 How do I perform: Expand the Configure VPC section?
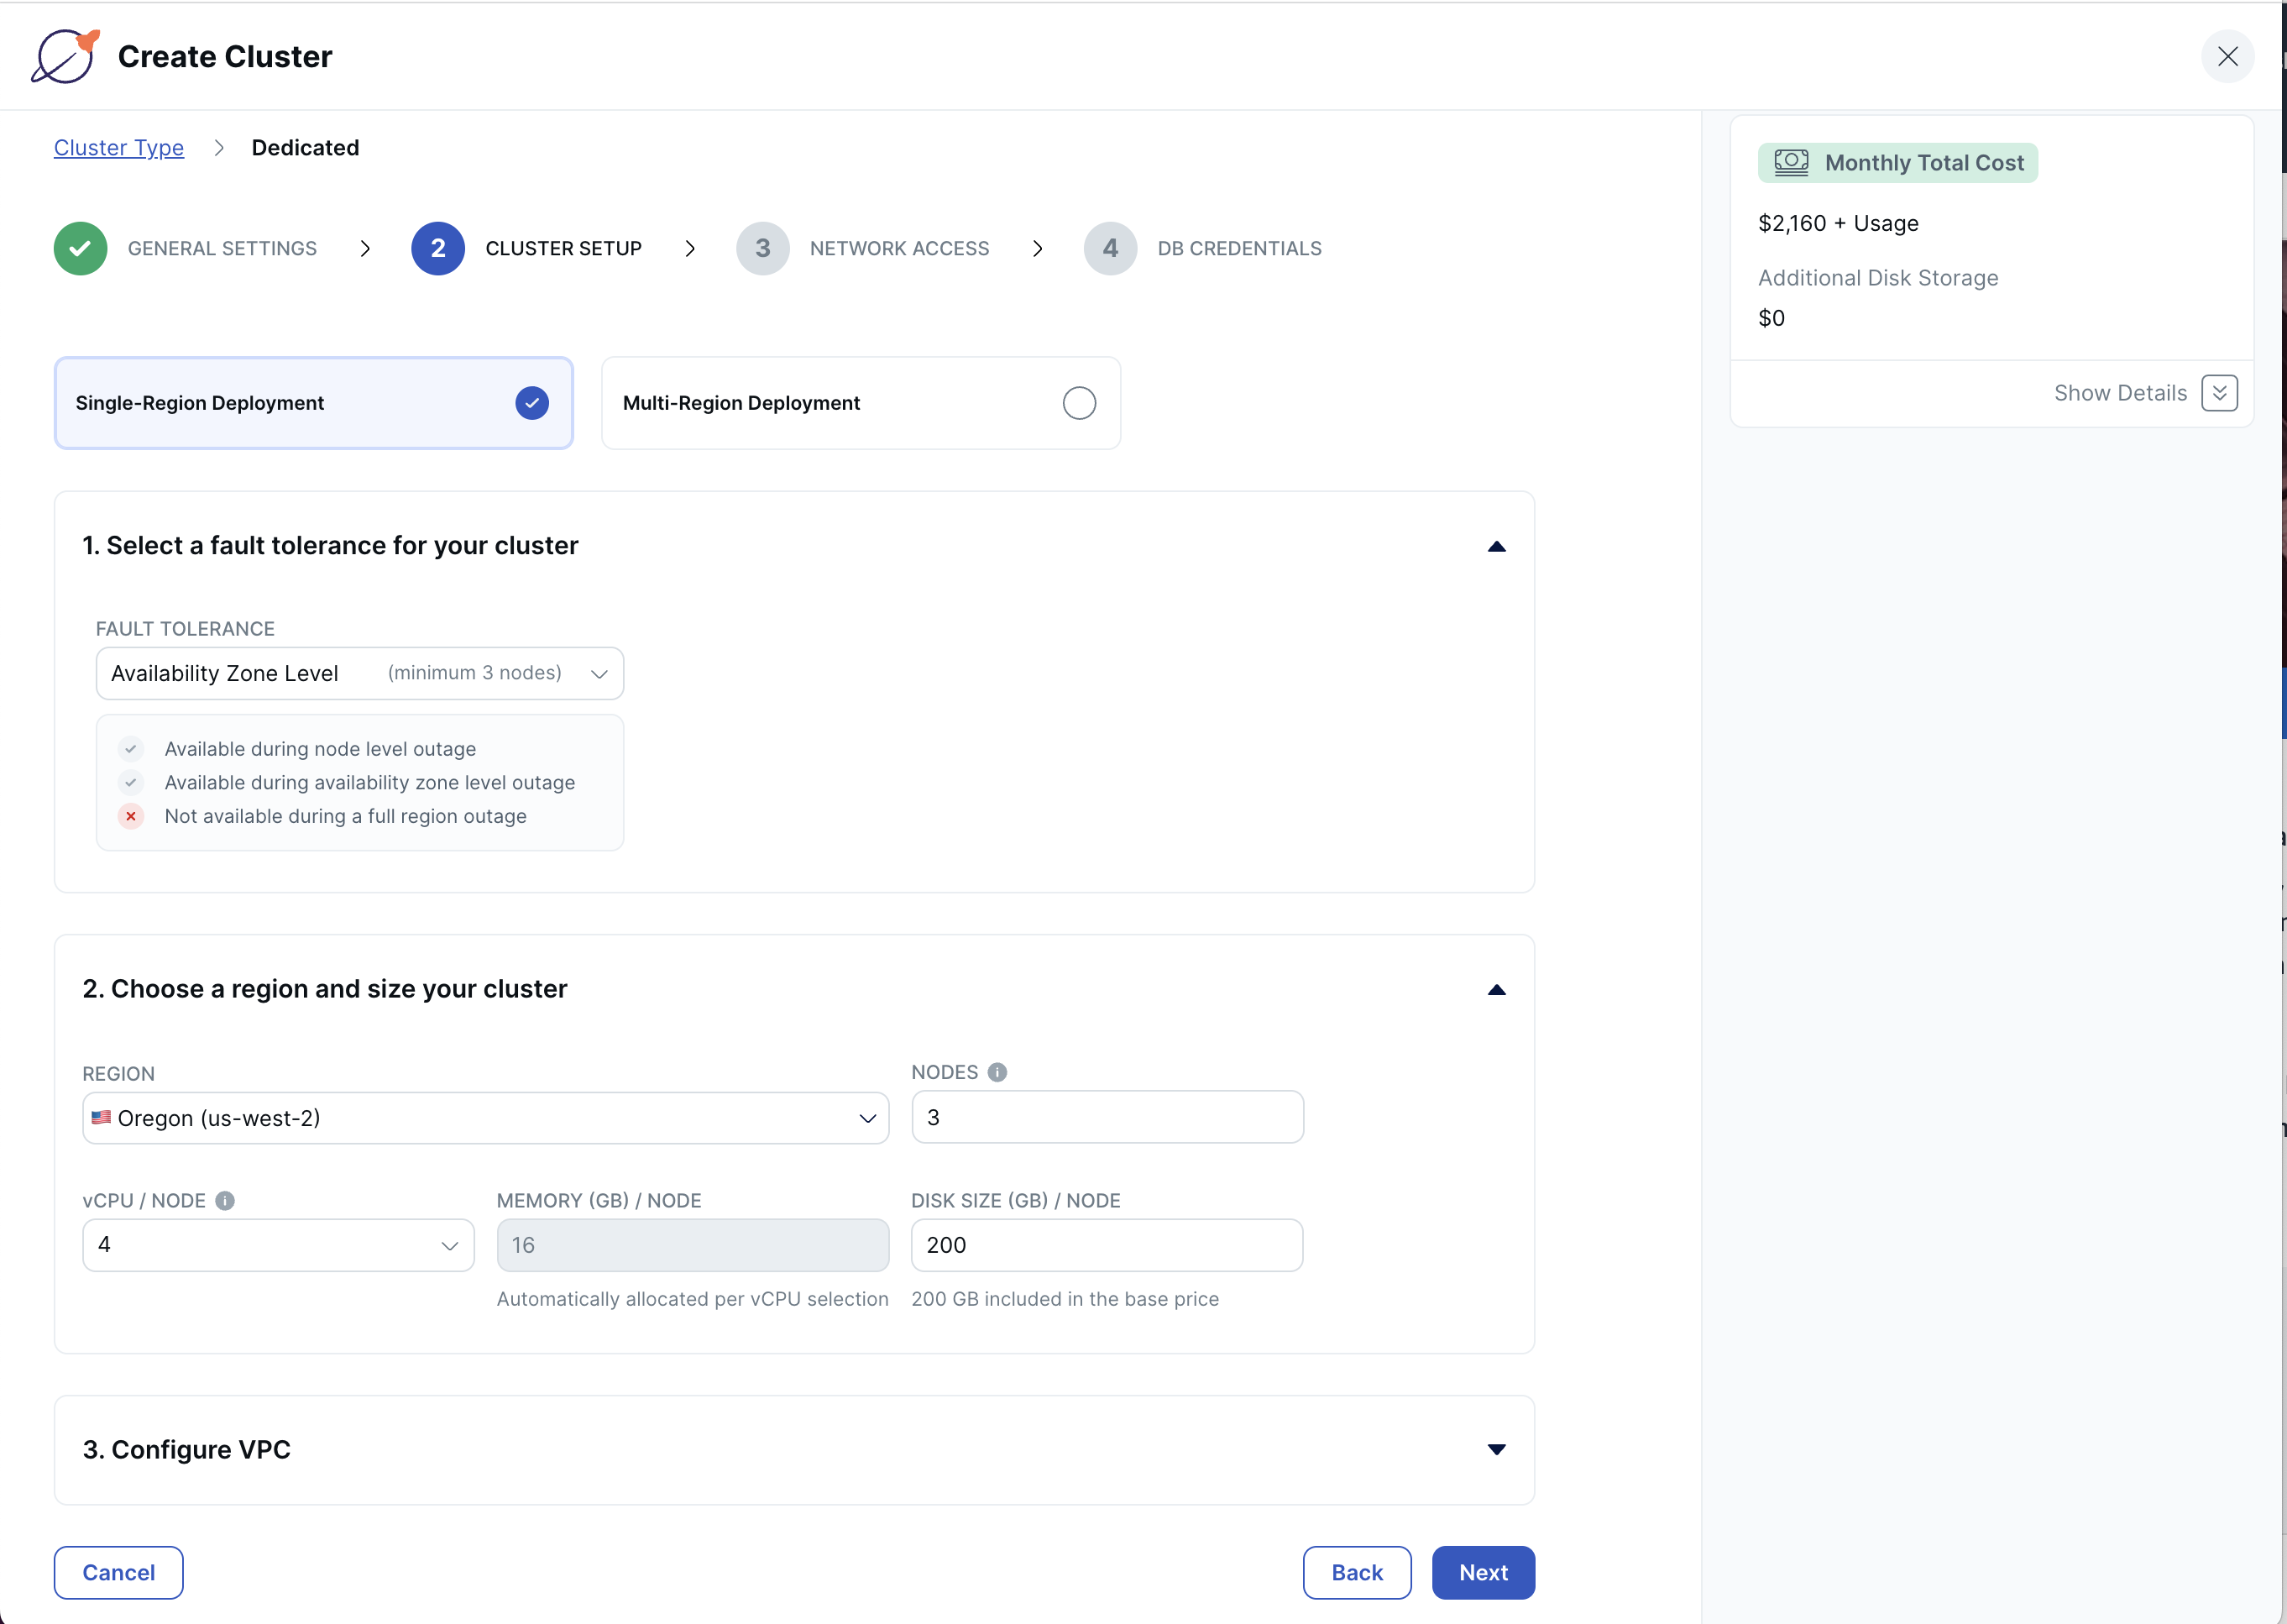click(1495, 1449)
